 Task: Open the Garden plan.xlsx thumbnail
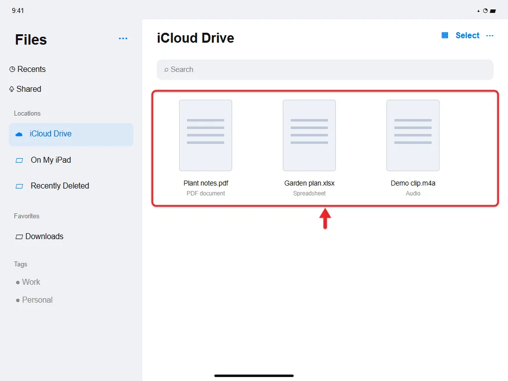pos(309,135)
